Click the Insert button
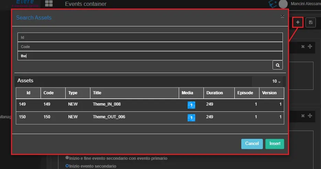The image size is (321, 169). 275,144
